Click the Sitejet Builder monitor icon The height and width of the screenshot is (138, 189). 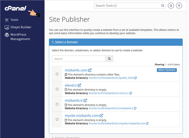click(x=7, y=28)
